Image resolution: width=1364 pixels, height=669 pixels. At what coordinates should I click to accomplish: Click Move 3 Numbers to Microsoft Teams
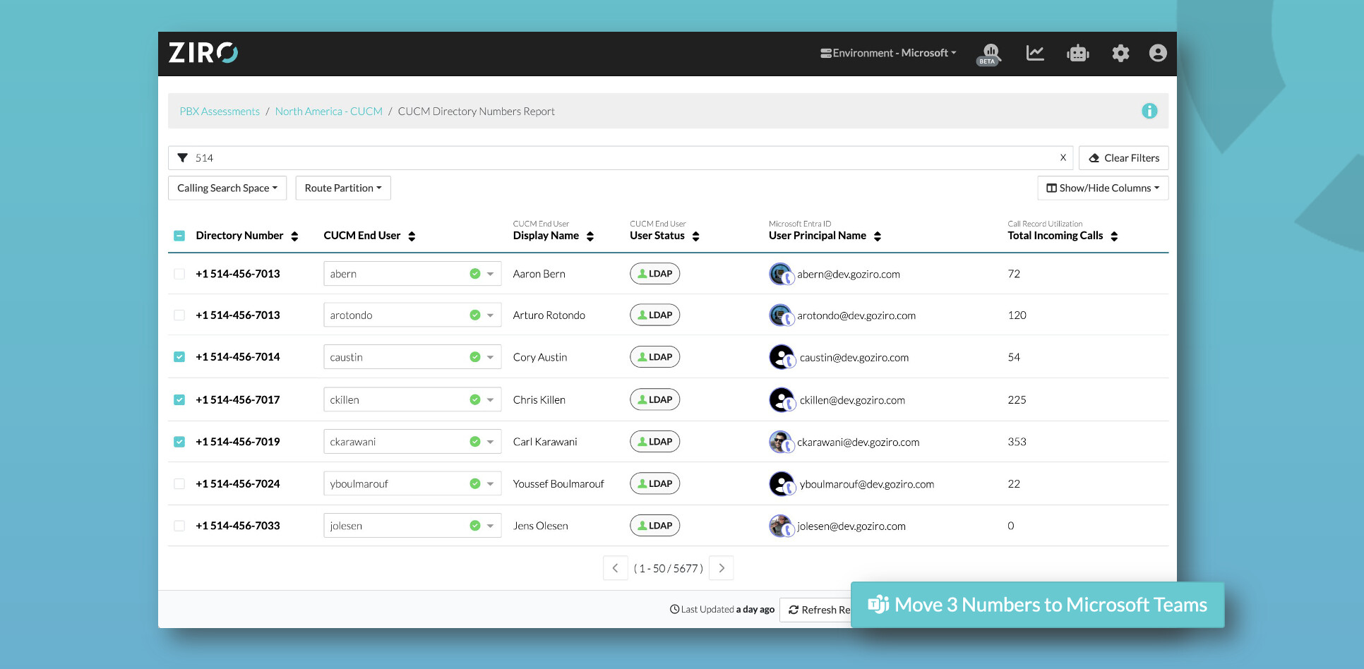coord(1038,605)
